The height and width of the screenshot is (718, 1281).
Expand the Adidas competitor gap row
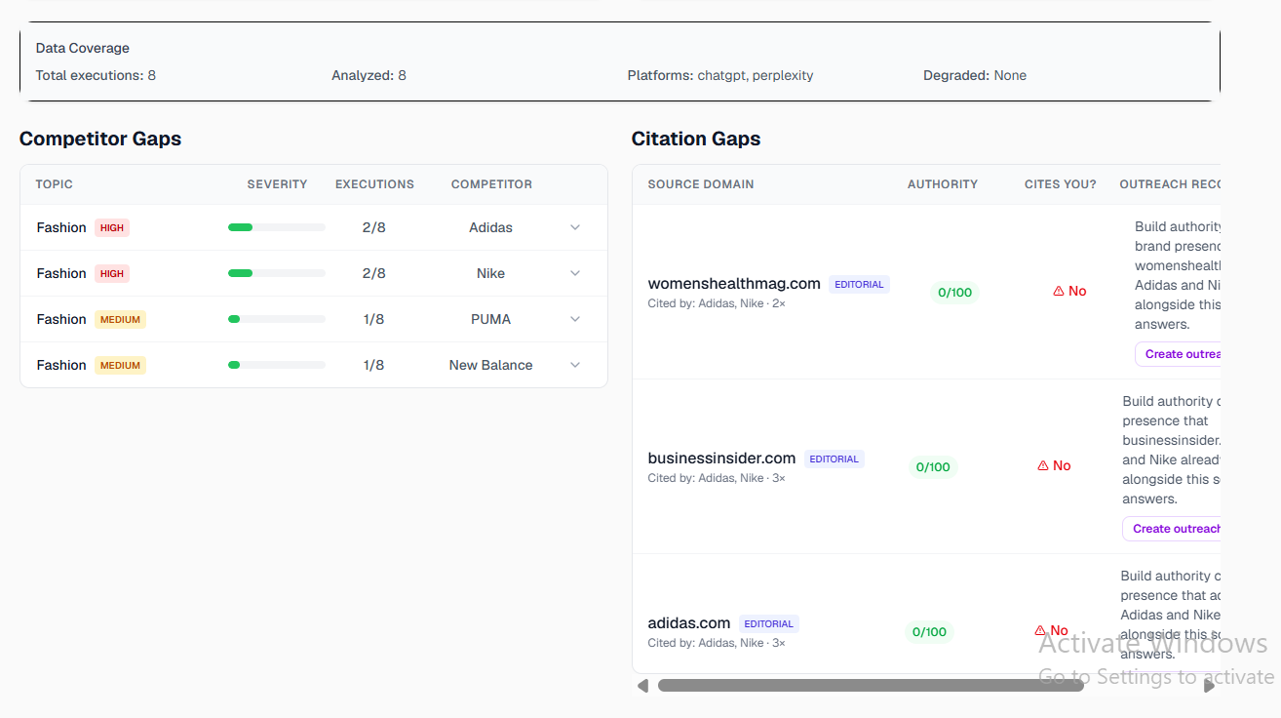tap(575, 227)
